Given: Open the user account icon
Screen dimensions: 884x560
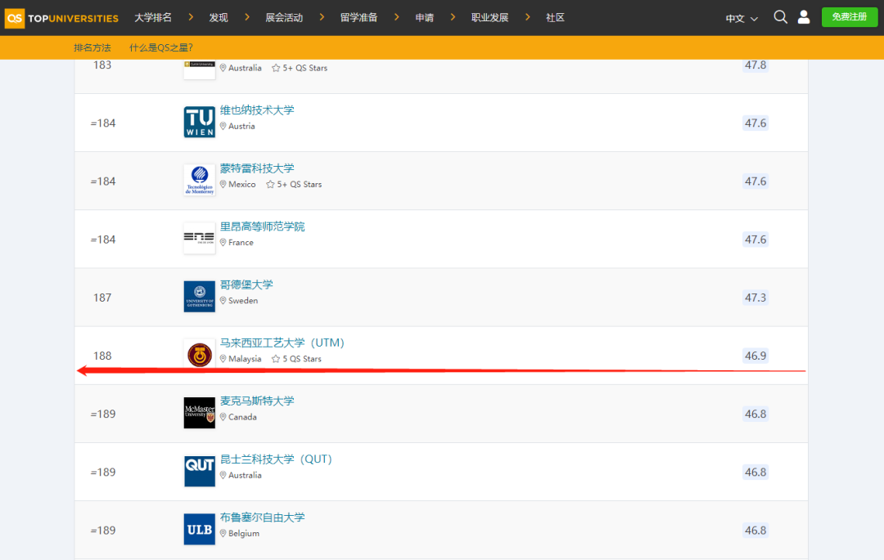Looking at the screenshot, I should [x=804, y=17].
